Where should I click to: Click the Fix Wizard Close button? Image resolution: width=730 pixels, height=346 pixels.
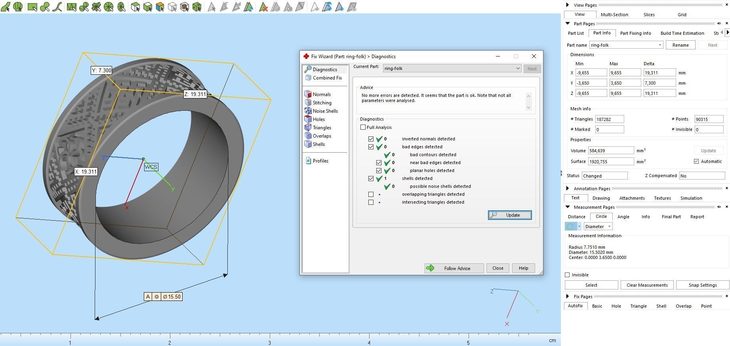[498, 268]
